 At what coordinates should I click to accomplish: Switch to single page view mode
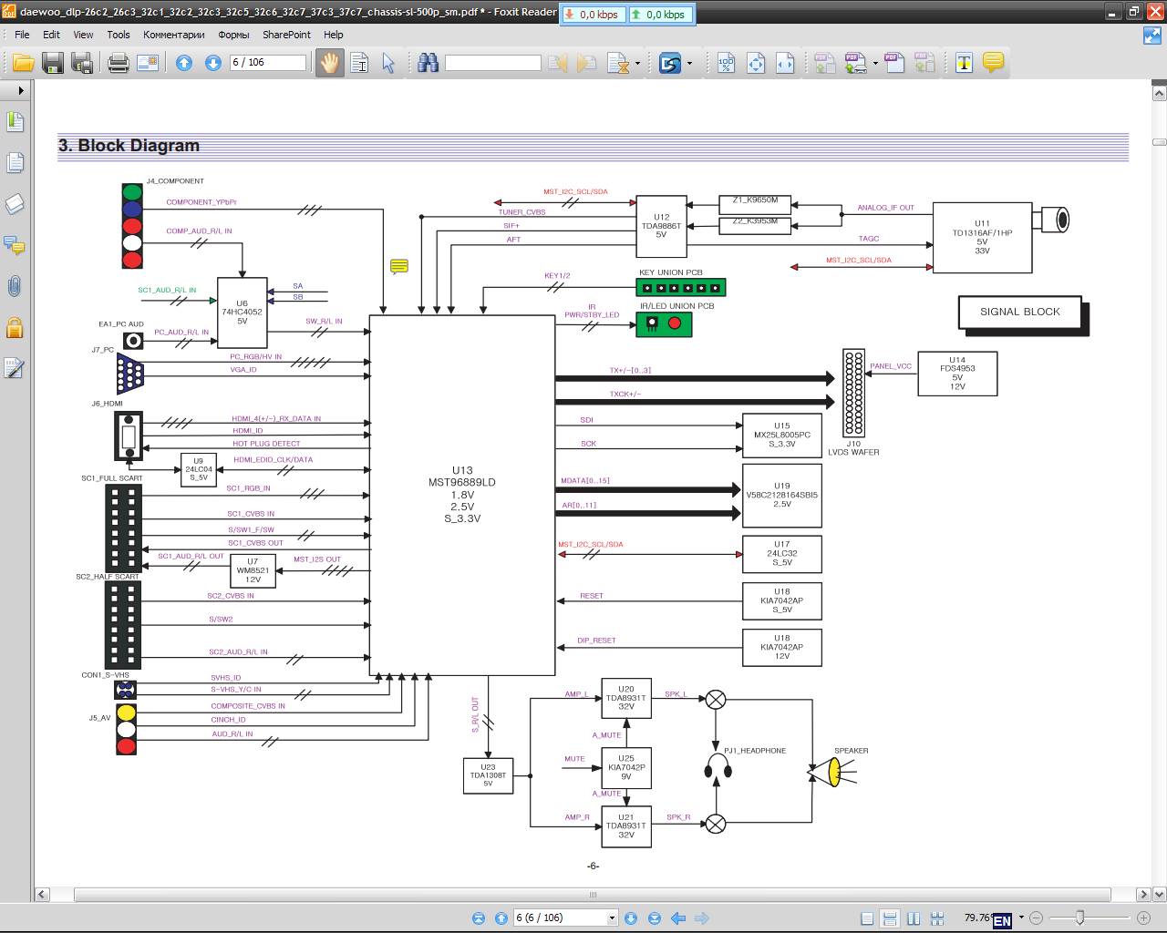867,918
